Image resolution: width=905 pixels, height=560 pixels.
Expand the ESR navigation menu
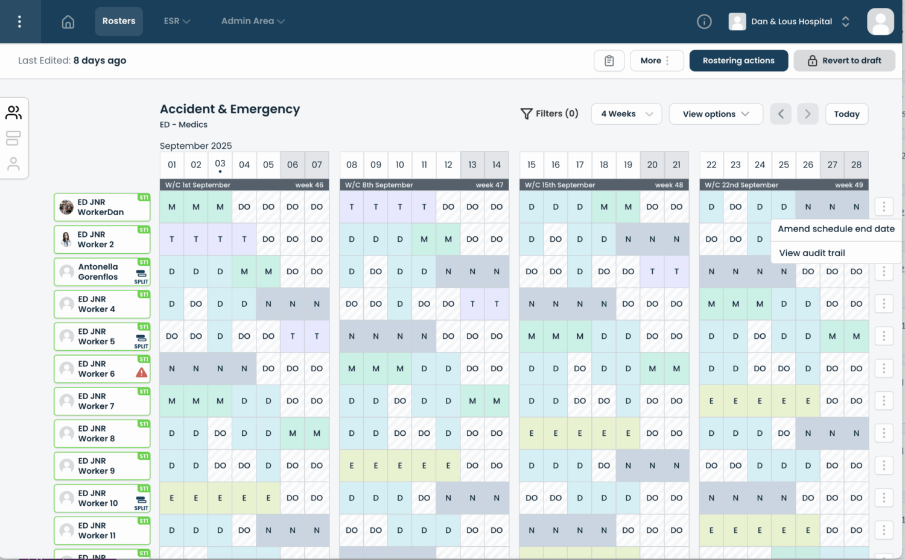tap(177, 21)
